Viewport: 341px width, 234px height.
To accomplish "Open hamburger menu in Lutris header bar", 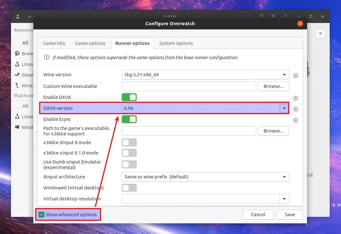I will [x=285, y=16].
